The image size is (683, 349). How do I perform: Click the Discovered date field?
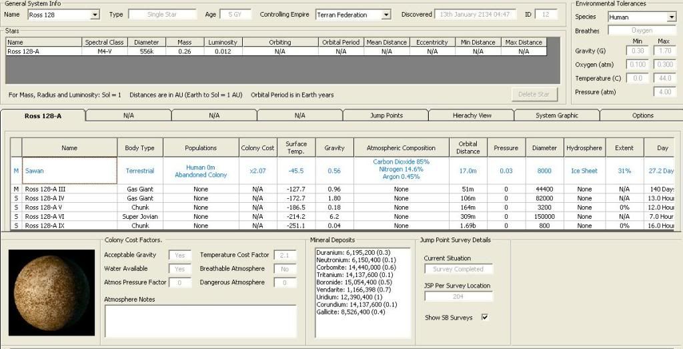tap(474, 15)
